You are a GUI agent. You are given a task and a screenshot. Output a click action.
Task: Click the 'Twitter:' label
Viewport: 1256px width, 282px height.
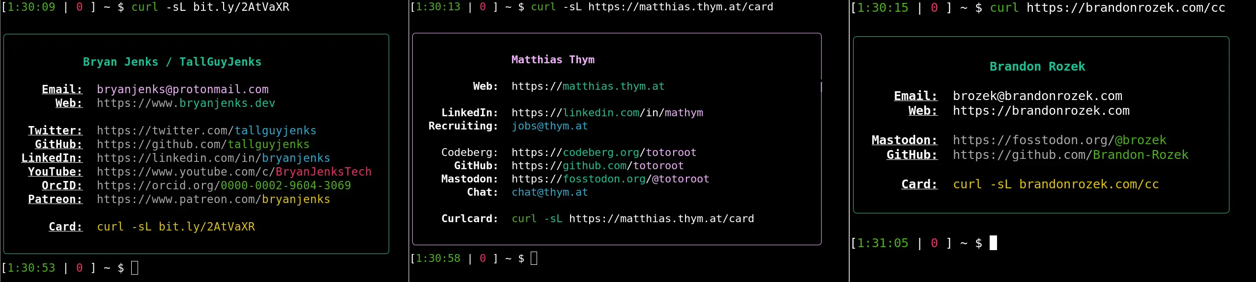pos(56,130)
